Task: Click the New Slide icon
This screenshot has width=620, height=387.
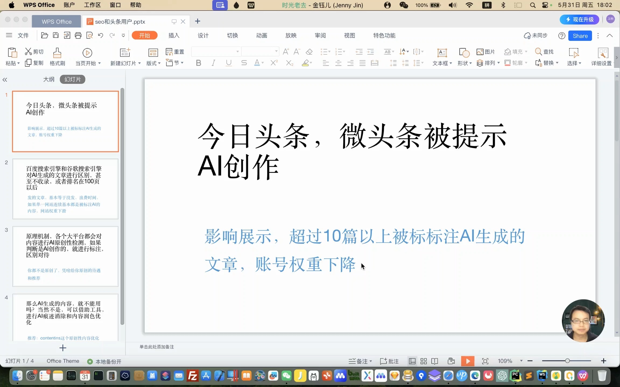Action: point(125,52)
